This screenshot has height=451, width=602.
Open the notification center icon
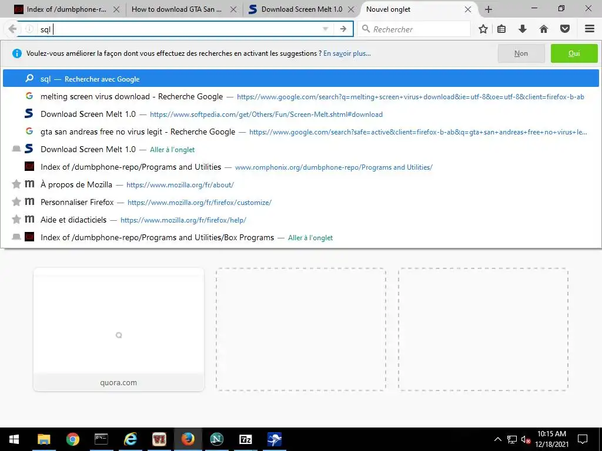(x=583, y=439)
